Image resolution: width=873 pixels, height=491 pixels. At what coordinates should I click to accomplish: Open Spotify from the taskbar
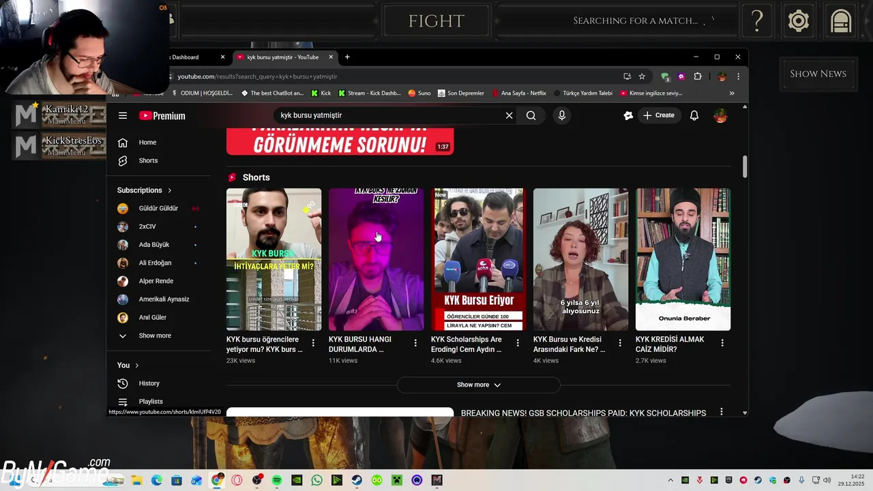pyautogui.click(x=277, y=480)
